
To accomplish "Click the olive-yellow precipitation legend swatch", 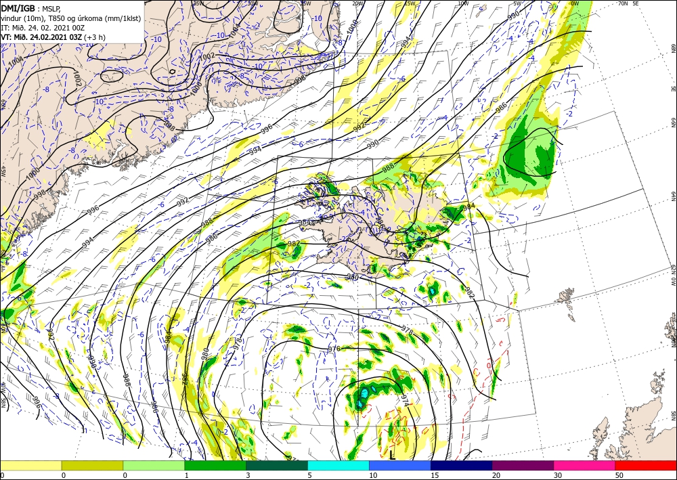I will coord(92,465).
